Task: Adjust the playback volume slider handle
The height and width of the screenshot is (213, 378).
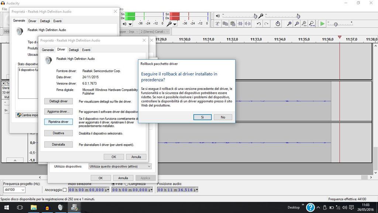Action: coord(255,16)
